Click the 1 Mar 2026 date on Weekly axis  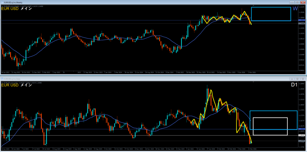(x=252, y=72)
